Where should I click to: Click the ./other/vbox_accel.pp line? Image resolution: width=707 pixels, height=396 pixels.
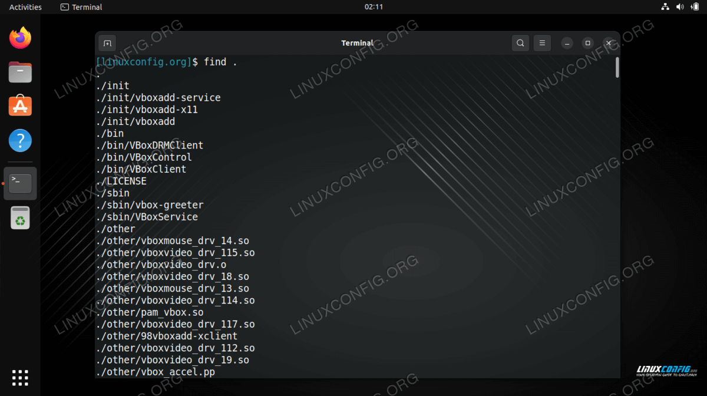point(155,372)
